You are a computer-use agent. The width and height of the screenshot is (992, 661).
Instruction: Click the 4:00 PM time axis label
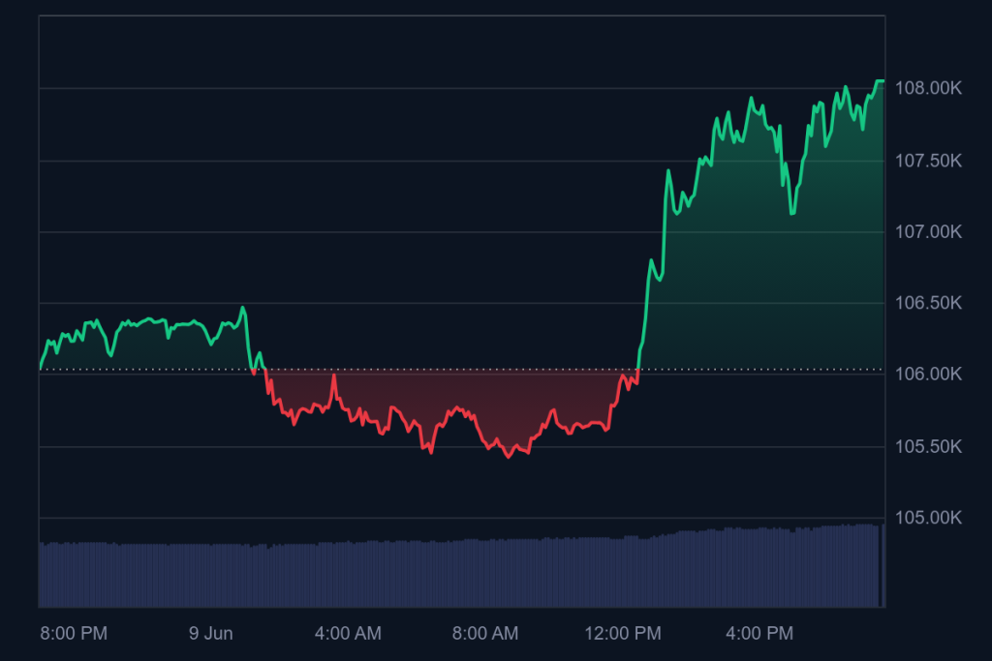[759, 634]
